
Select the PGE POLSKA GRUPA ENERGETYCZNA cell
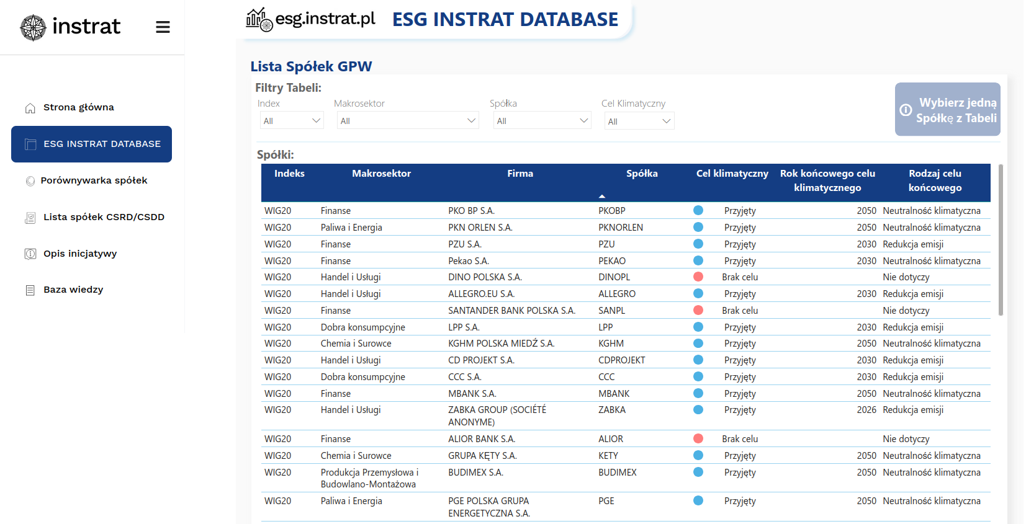(489, 507)
